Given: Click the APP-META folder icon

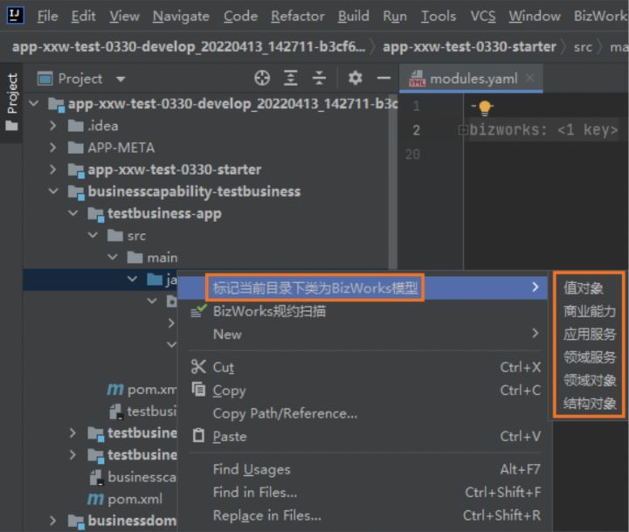Looking at the screenshot, I should tap(76, 148).
